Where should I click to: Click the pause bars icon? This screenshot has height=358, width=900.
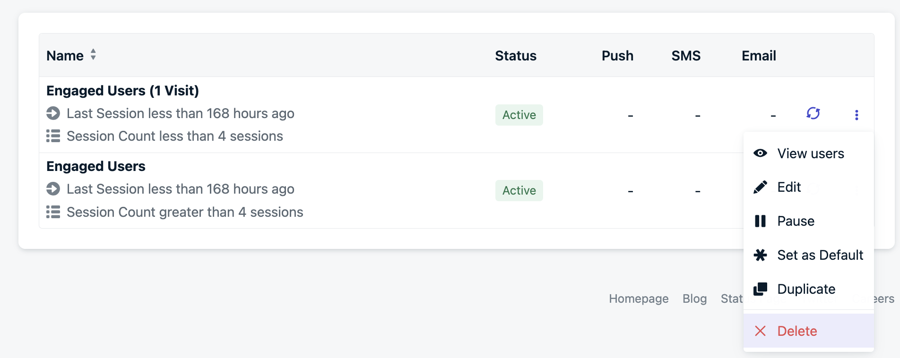click(760, 221)
